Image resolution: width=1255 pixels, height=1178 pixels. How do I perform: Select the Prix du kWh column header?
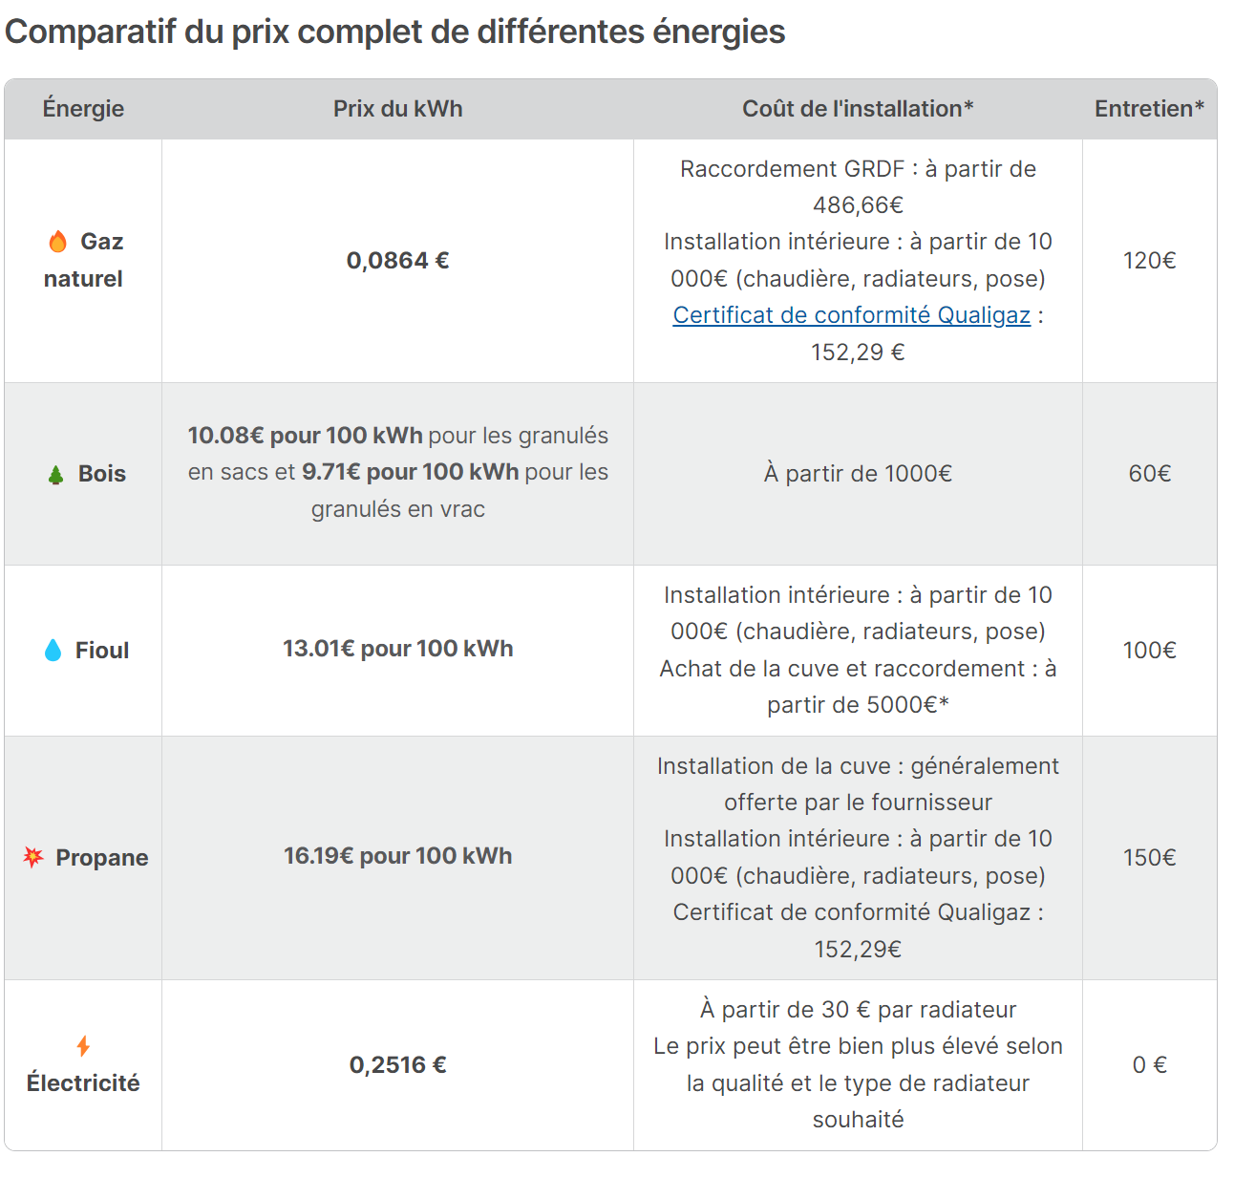pyautogui.click(x=397, y=109)
